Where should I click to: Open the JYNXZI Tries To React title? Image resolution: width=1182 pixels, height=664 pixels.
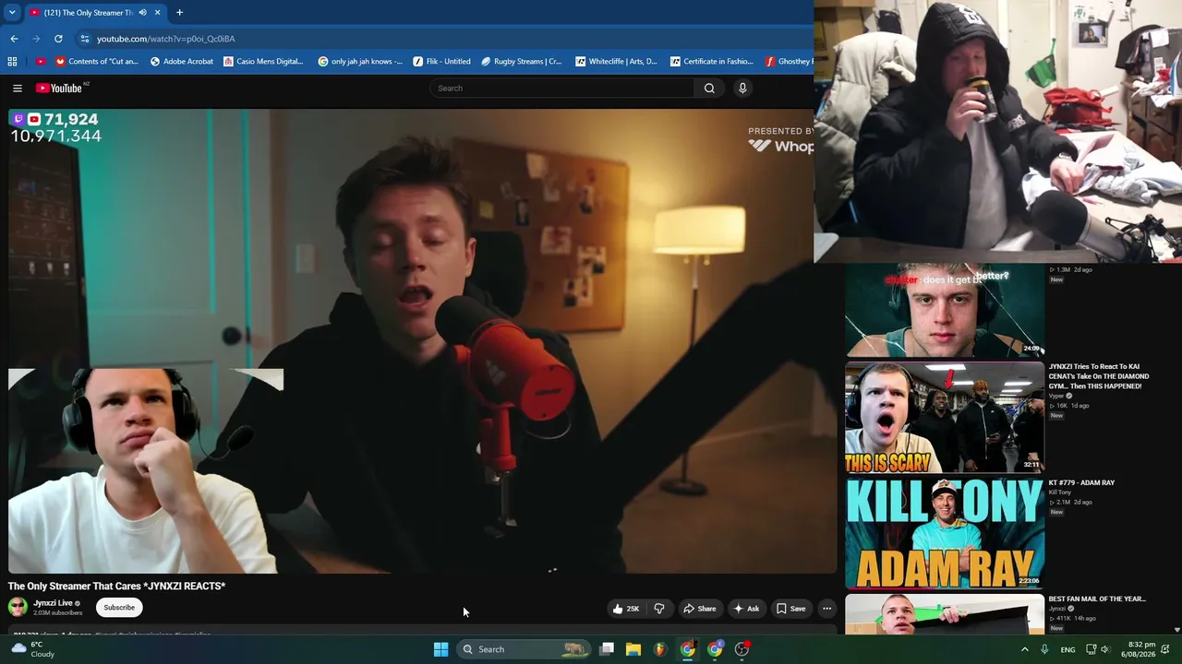point(1099,376)
